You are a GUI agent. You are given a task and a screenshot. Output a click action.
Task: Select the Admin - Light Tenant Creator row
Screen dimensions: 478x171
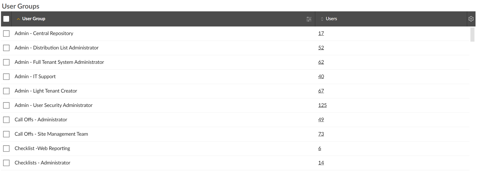[235, 91]
